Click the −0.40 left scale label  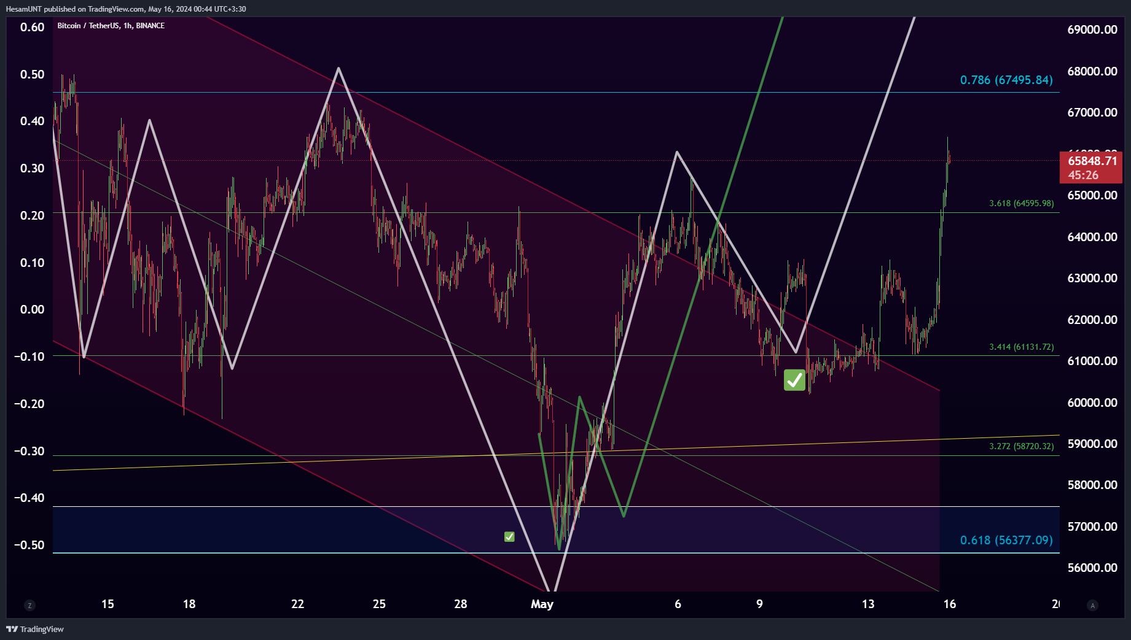(x=29, y=498)
